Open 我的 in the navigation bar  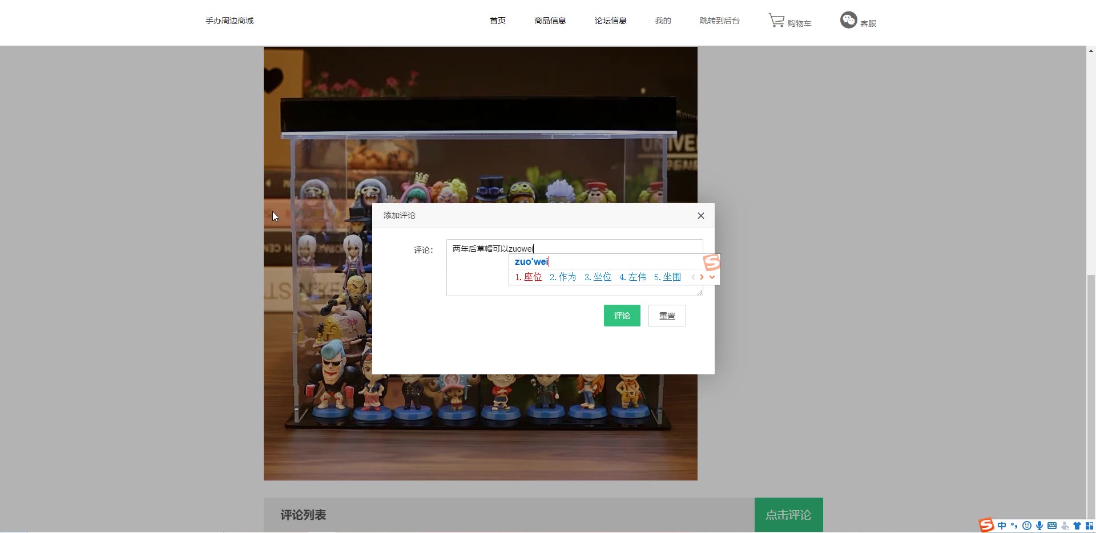[x=663, y=21]
